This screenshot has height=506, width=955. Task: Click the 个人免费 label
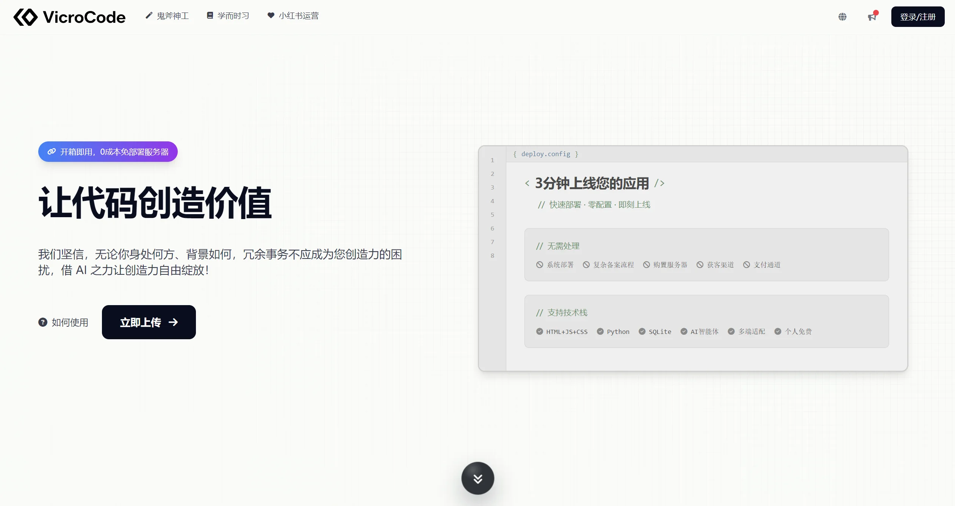point(798,332)
